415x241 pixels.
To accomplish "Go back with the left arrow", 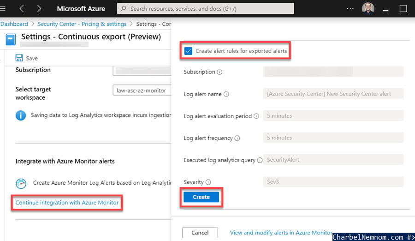I will [22, 8].
